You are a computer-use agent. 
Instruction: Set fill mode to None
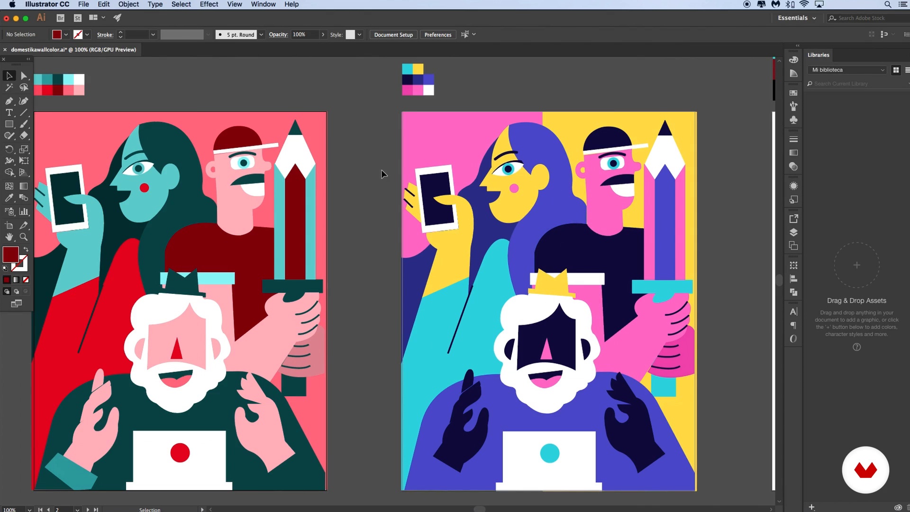26,280
